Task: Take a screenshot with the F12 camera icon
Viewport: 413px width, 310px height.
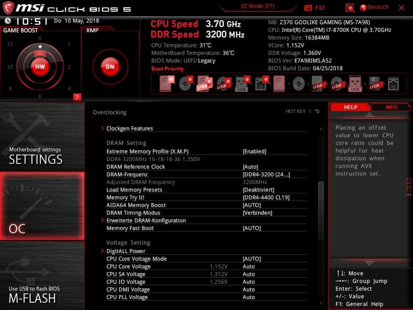Action: tap(308, 8)
